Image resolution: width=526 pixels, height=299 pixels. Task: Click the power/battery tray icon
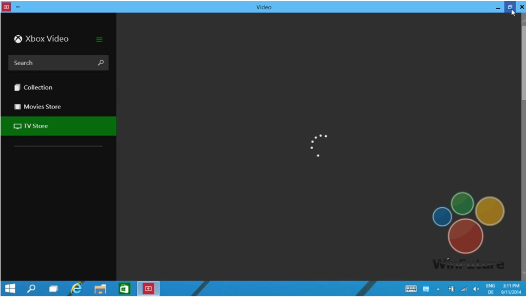pos(451,289)
